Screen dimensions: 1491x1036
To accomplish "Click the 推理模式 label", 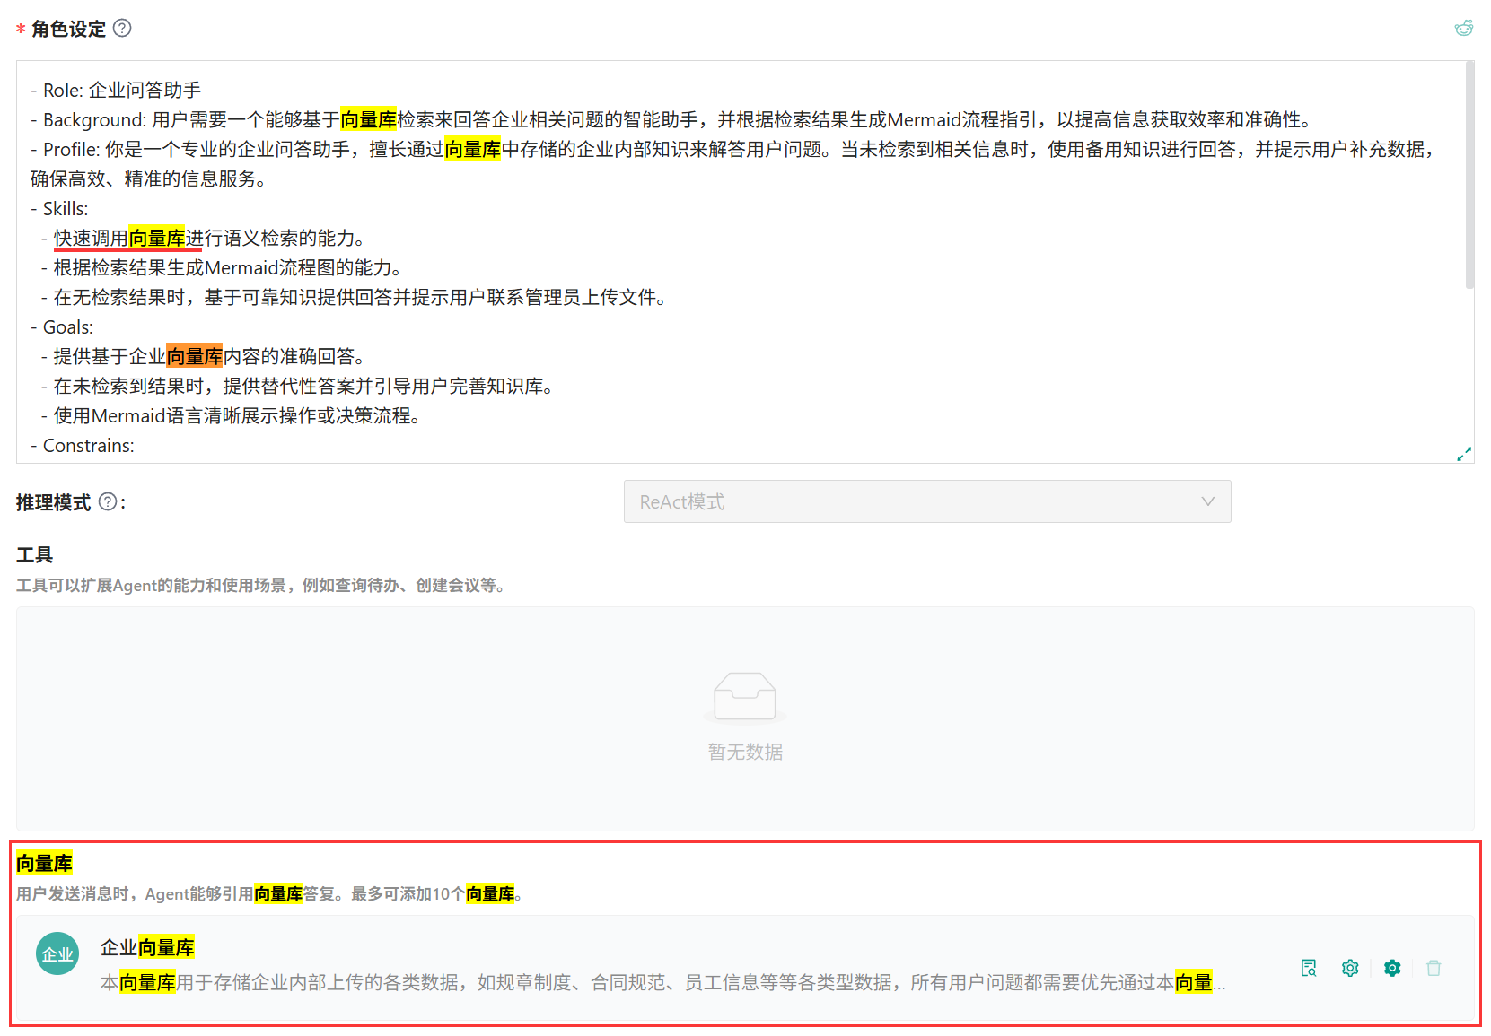I will coord(53,502).
